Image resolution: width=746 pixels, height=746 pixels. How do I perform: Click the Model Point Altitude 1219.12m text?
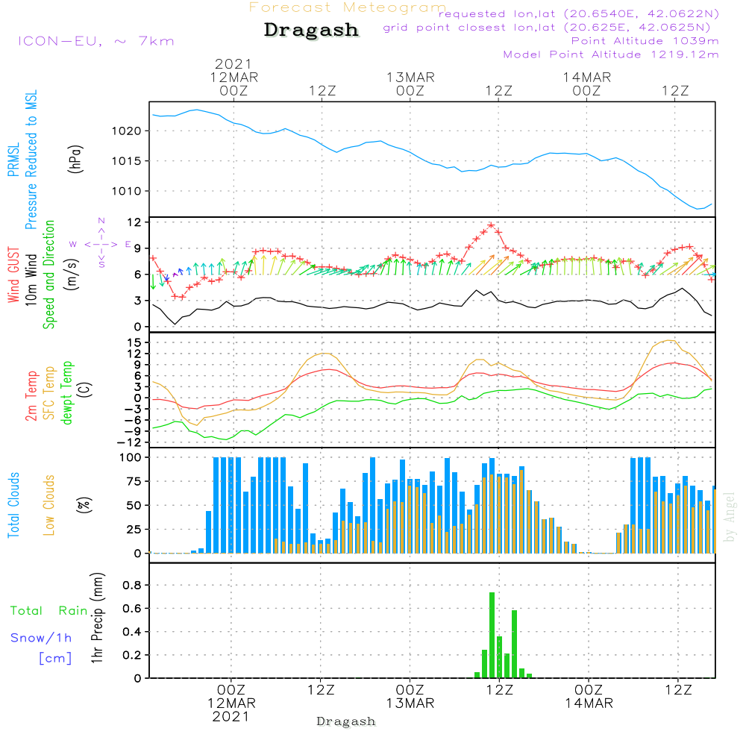pos(610,54)
